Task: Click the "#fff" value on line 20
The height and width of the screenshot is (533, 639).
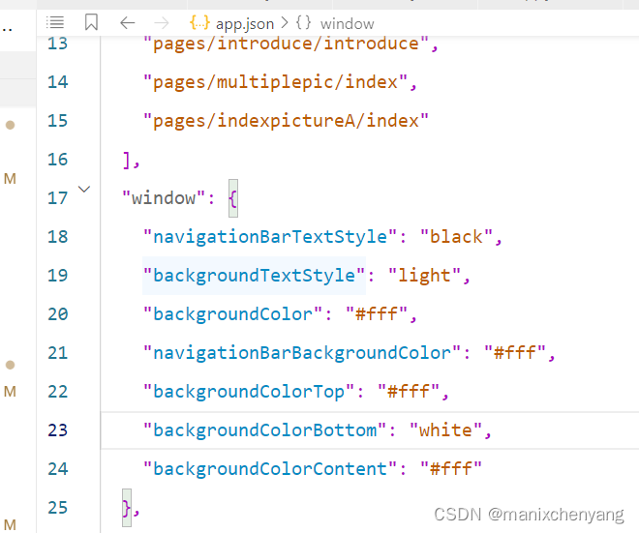Action: point(377,314)
